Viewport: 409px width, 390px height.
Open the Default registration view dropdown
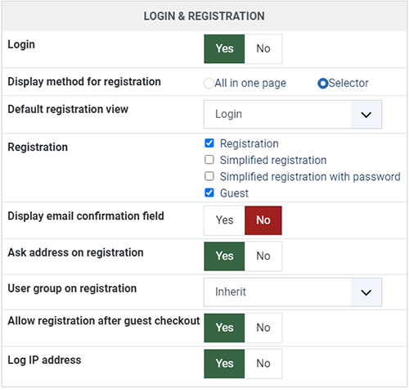click(293, 115)
